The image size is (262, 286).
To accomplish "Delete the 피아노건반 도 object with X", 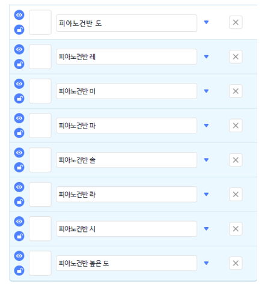I will click(236, 22).
